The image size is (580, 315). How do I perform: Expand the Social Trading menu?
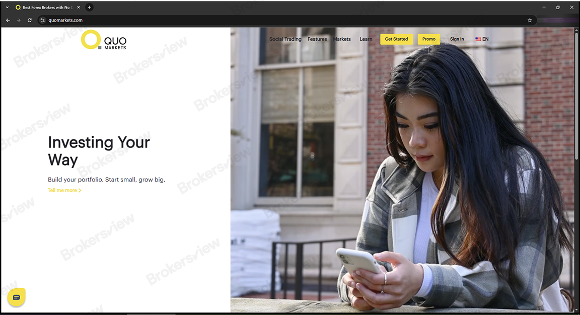[x=285, y=39]
